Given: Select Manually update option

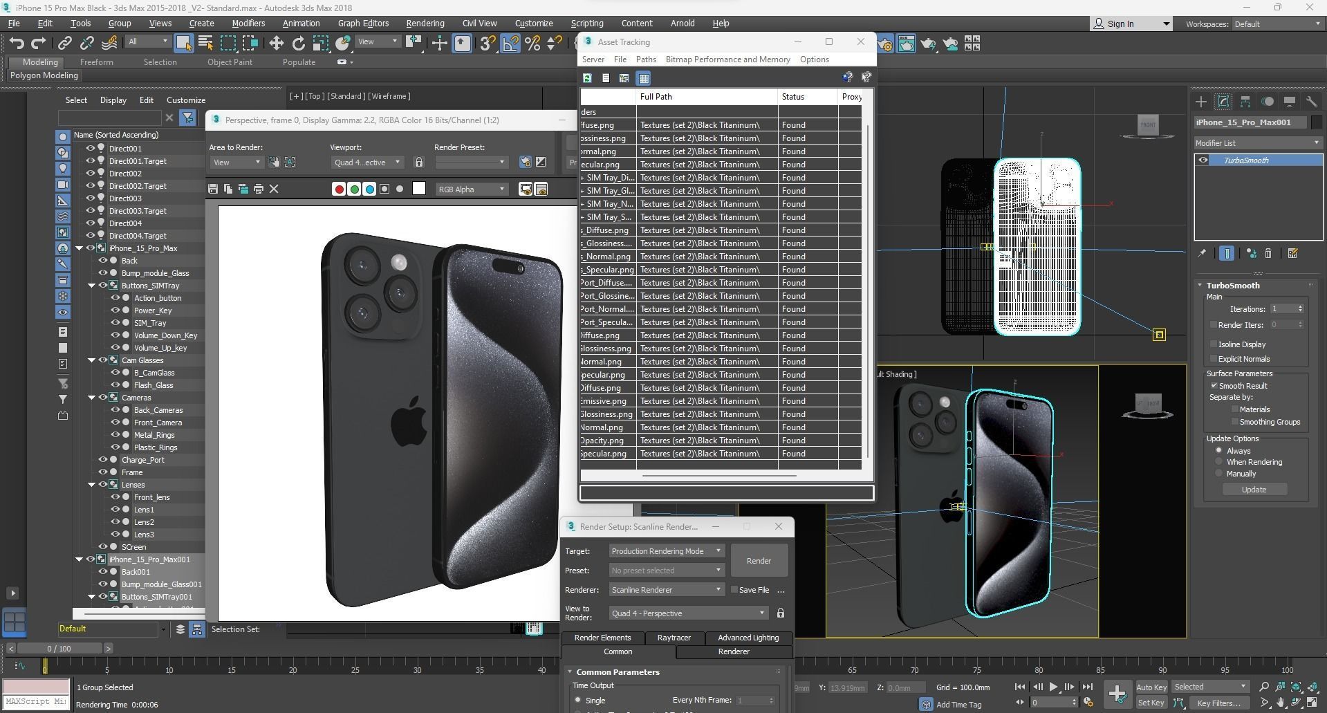Looking at the screenshot, I should (x=1218, y=473).
